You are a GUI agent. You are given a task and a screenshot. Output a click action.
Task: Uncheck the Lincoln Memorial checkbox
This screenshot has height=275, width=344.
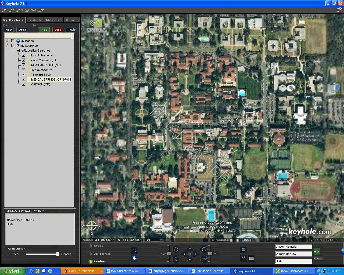tap(23, 55)
